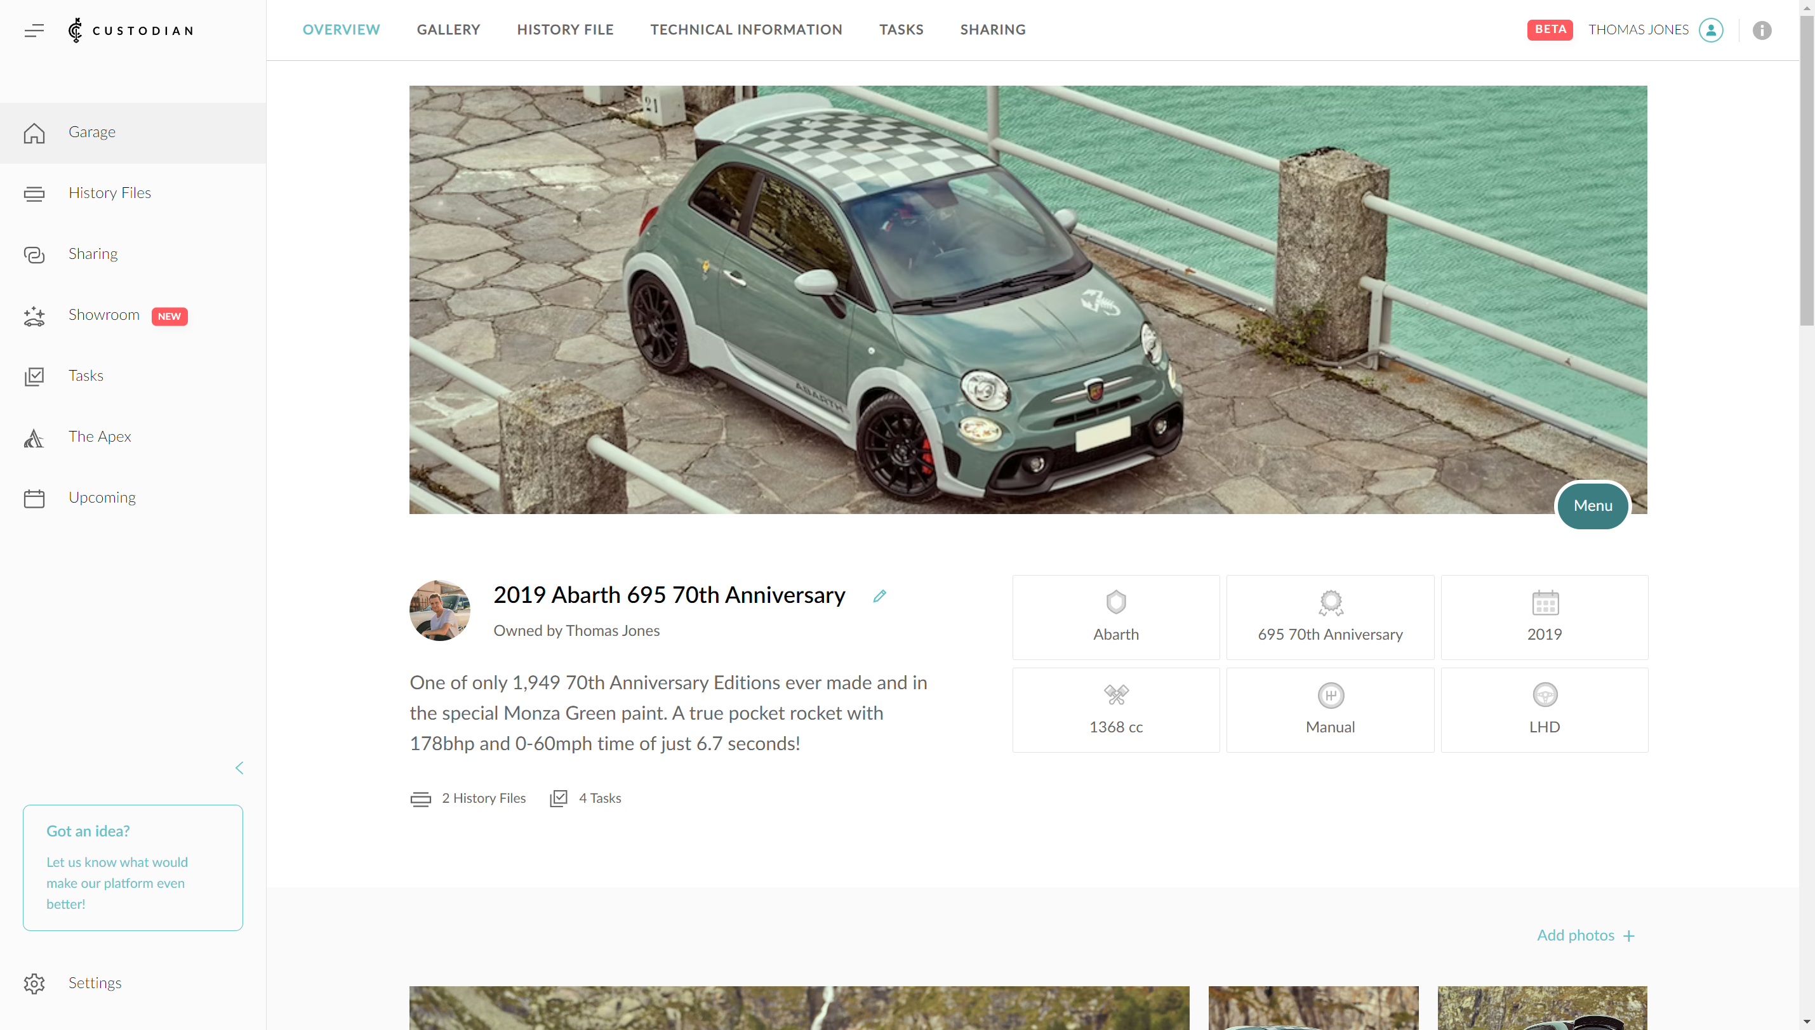
Task: Click the LHD steering wheel icon
Action: [x=1544, y=695]
